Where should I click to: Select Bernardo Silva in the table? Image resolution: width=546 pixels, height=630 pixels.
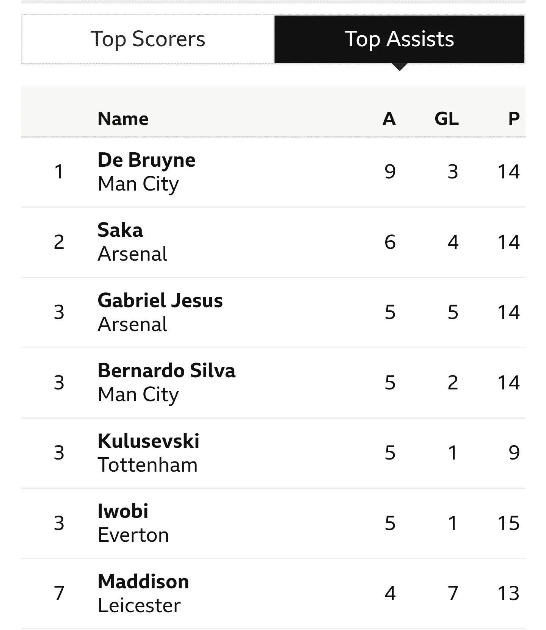(166, 370)
